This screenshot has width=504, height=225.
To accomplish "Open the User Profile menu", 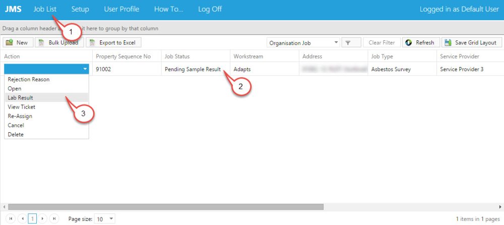I will click(121, 9).
